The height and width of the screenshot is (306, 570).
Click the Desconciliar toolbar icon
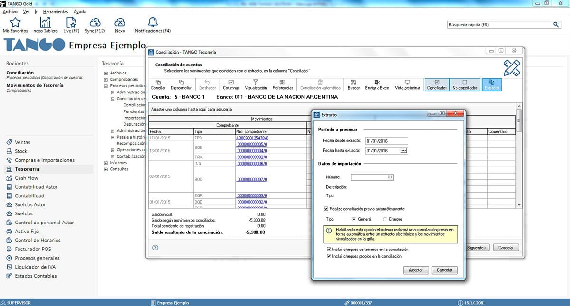(x=181, y=84)
